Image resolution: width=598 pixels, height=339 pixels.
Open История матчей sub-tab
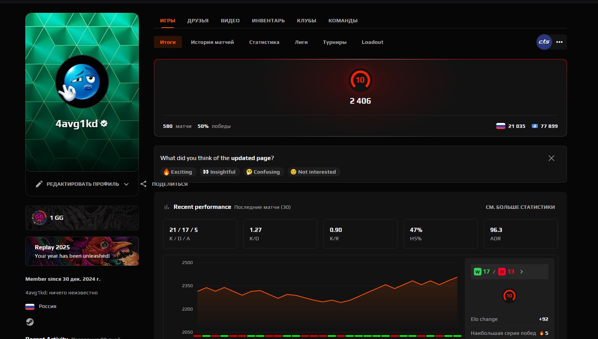point(212,42)
